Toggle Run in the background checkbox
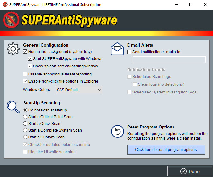Screen dimensions: 213x177 25,52
